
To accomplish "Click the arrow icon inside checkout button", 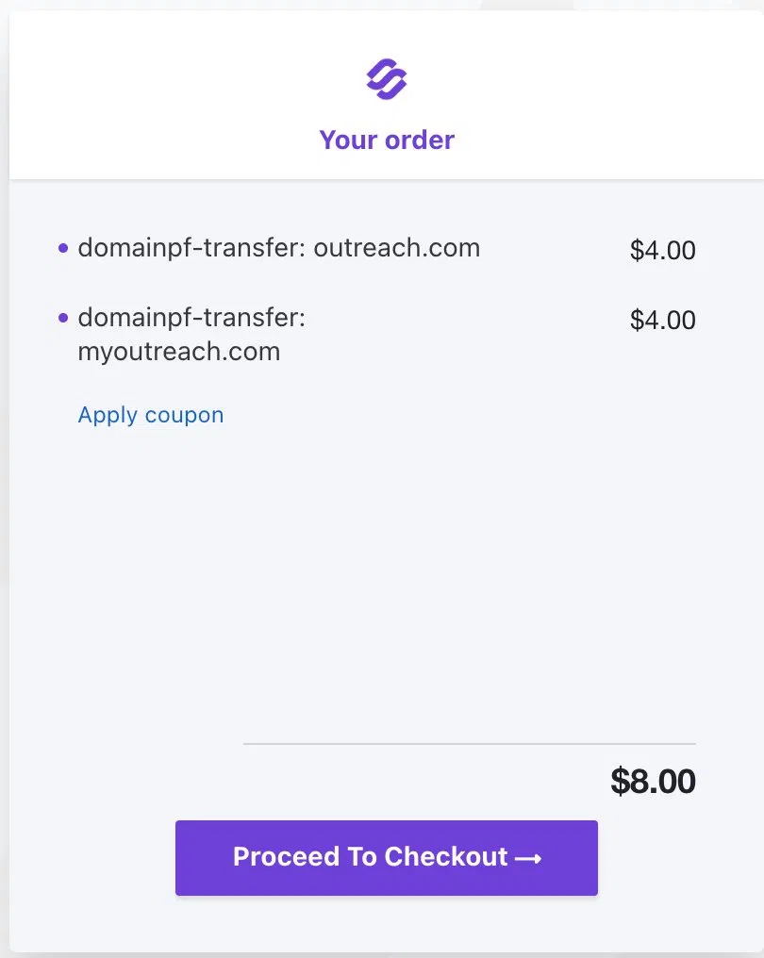I will [528, 858].
